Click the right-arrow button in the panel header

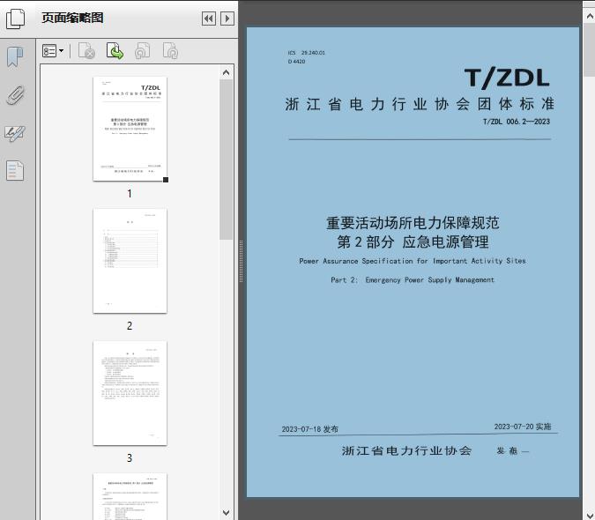pos(227,19)
